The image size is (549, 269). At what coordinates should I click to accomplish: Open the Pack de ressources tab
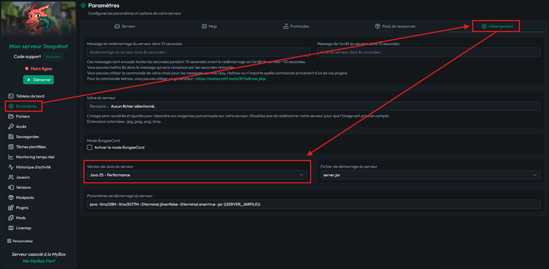click(x=395, y=26)
